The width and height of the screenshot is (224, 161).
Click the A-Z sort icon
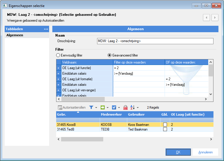click(x=132, y=107)
